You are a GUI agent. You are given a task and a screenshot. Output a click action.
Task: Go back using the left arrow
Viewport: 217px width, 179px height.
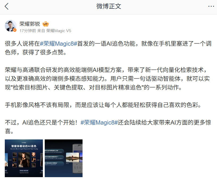pos(6,6)
